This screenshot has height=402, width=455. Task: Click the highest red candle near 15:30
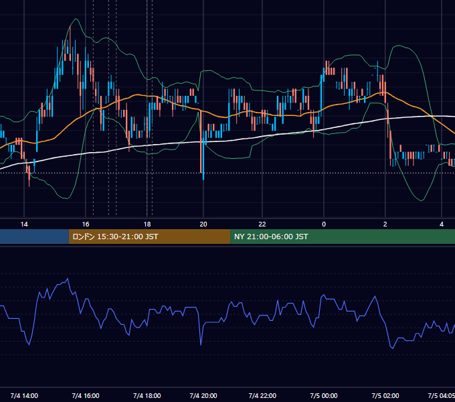(70, 44)
